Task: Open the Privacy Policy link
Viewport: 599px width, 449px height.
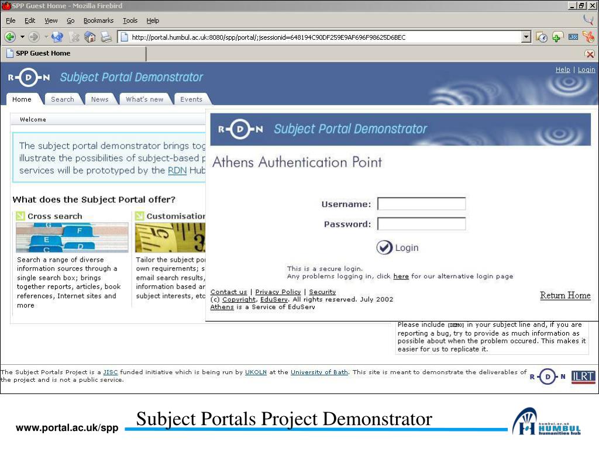Action: tap(278, 292)
